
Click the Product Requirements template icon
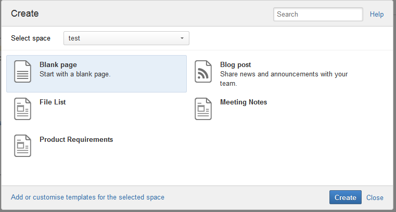23,146
